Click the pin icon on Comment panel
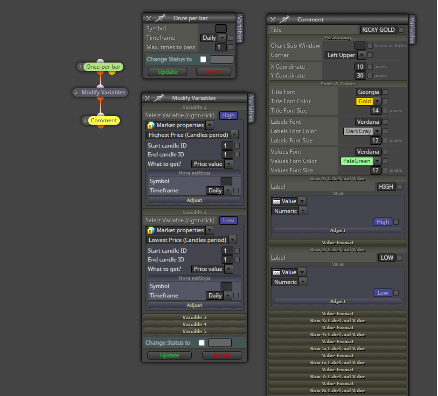Screen dimensions: 438x396 (284, 20)
